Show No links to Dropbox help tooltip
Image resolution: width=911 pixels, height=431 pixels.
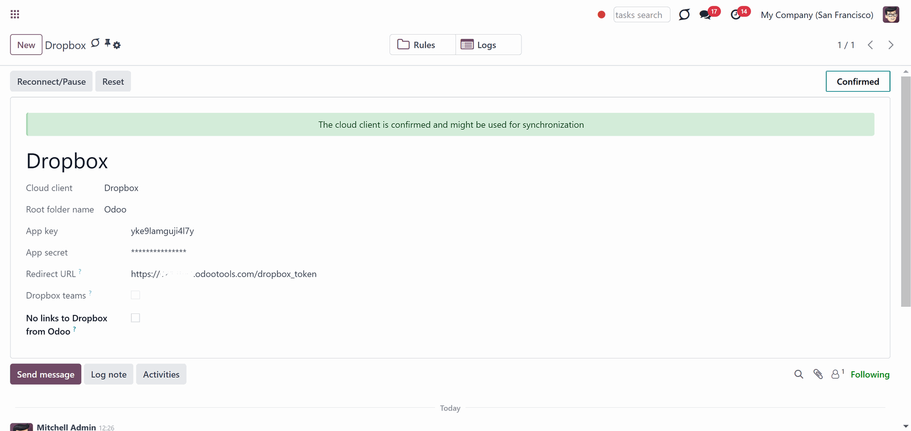pos(74,329)
